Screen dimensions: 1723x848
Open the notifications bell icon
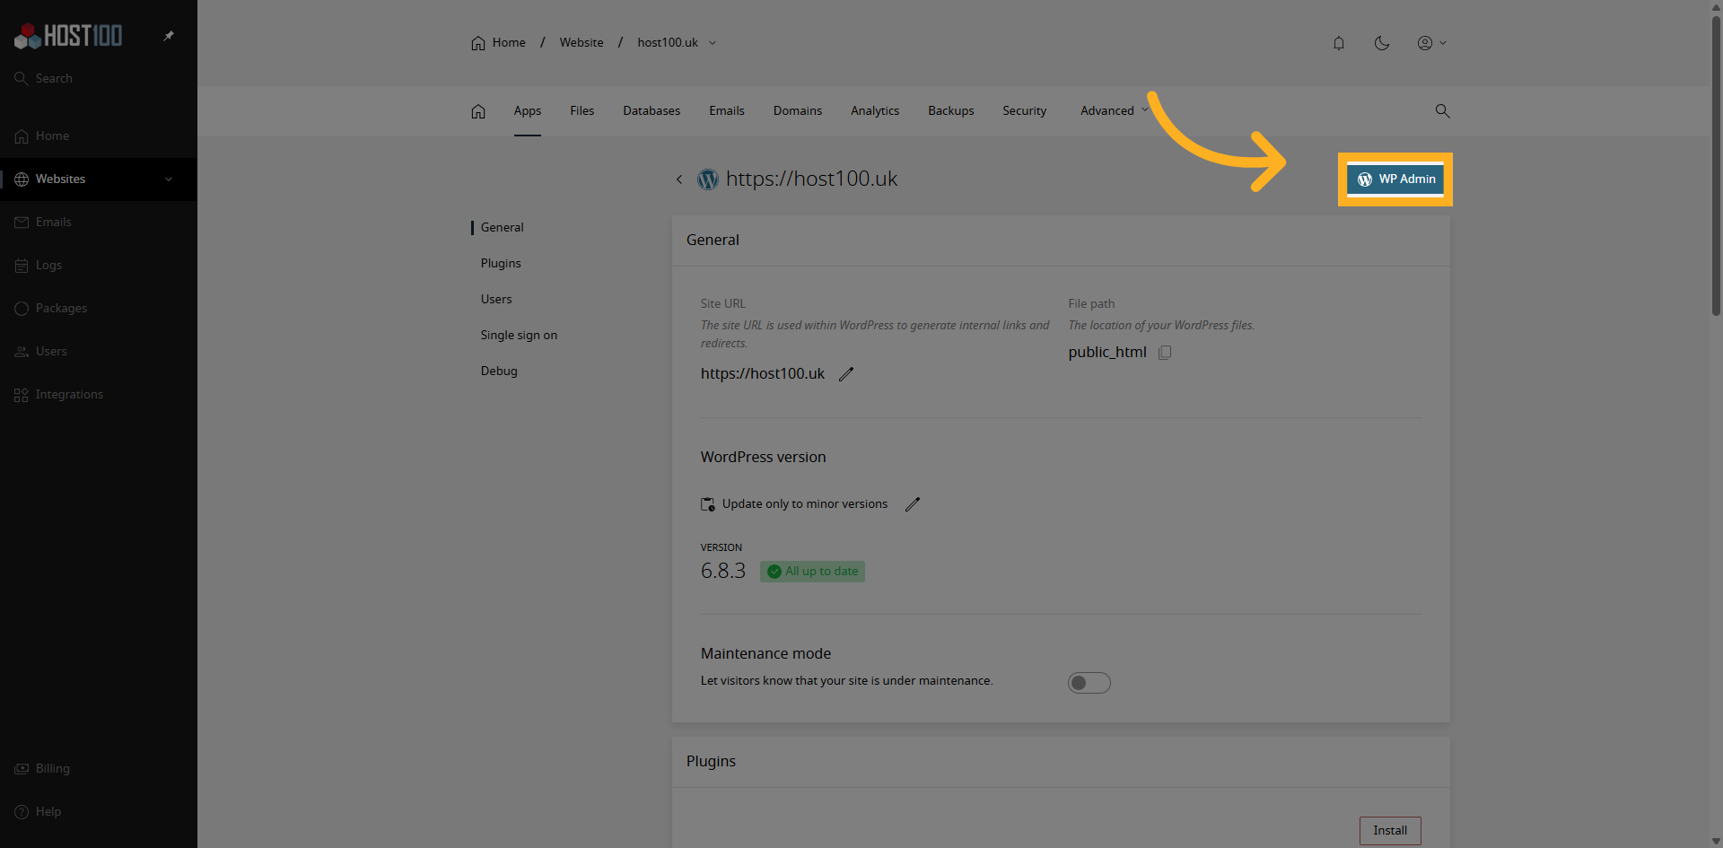(x=1339, y=42)
